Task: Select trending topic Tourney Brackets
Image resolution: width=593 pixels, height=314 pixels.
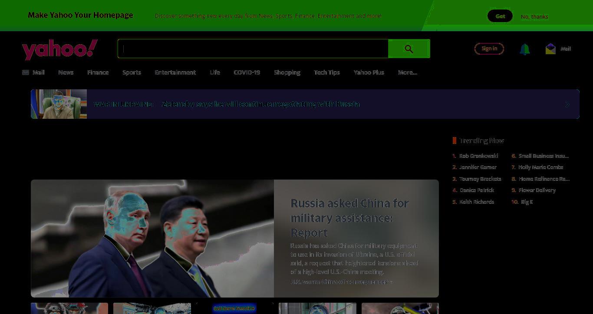Action: point(480,179)
